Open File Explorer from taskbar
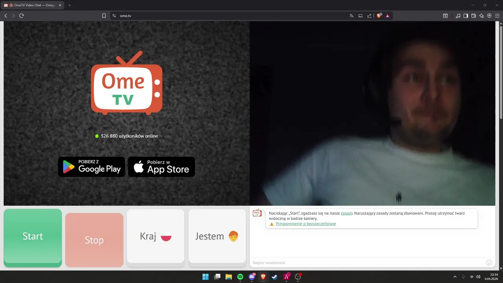The width and height of the screenshot is (503, 283). click(229, 277)
